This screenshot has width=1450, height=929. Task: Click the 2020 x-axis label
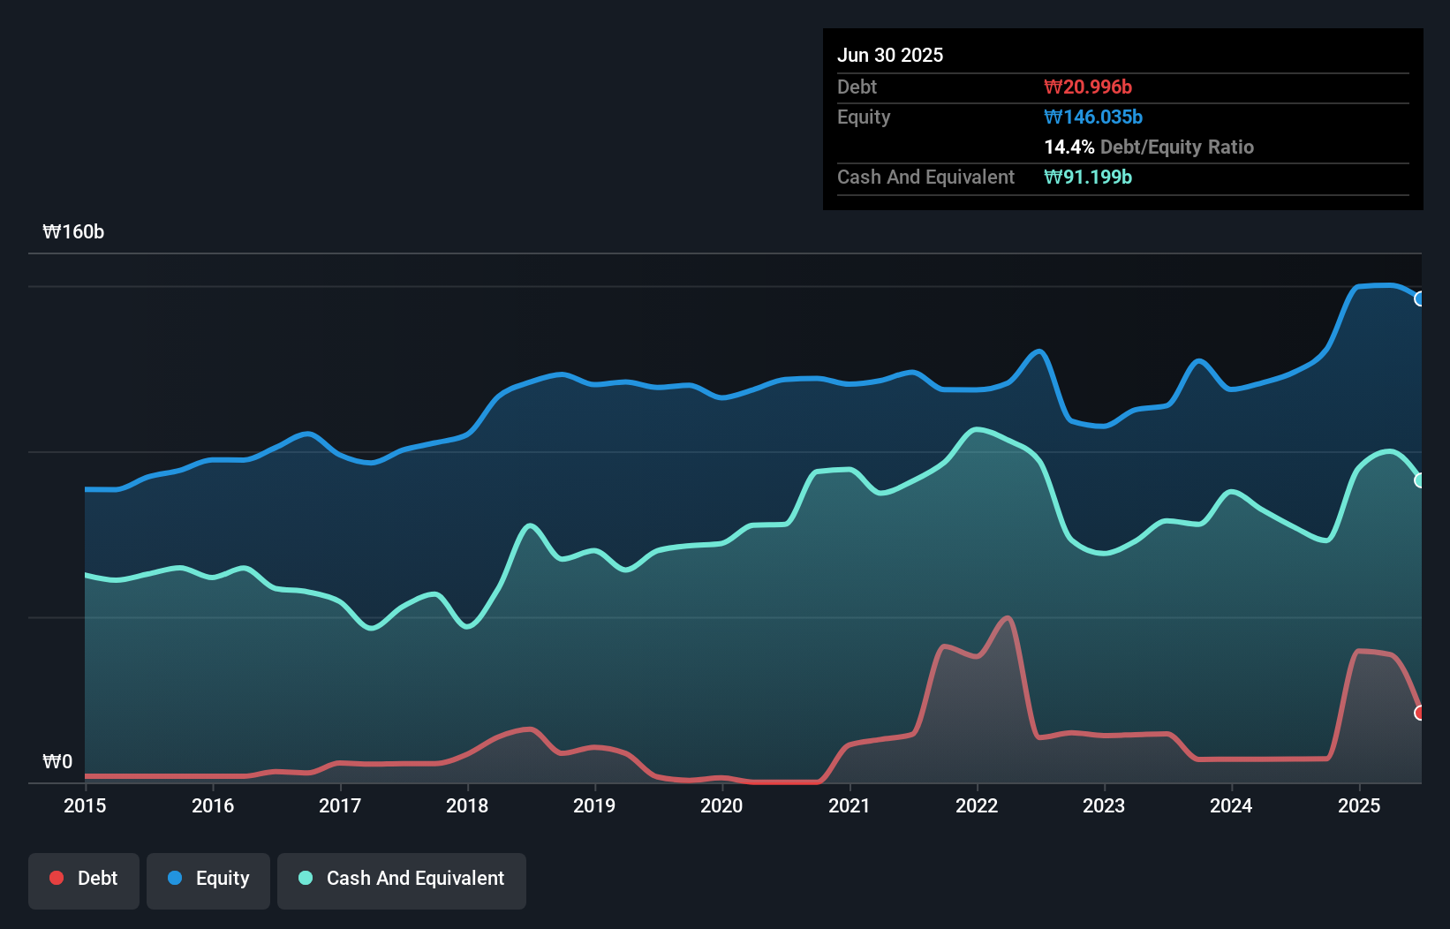coord(721,805)
